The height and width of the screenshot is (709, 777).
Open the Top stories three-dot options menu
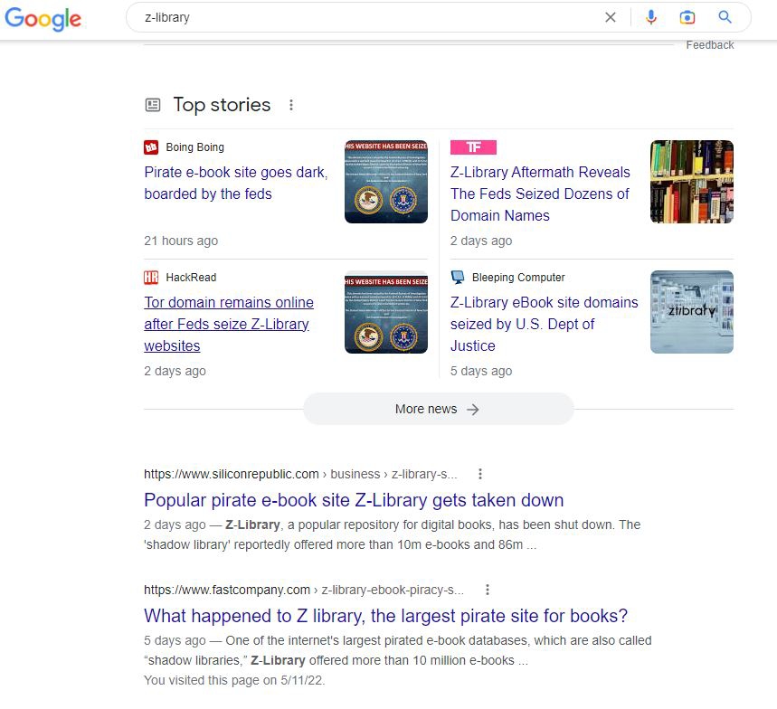coord(291,104)
